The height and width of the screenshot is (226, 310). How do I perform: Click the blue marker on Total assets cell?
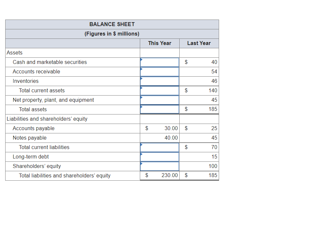(x=141, y=108)
